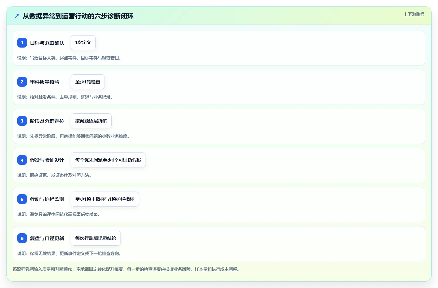Select step number 5 badge

tap(22, 199)
